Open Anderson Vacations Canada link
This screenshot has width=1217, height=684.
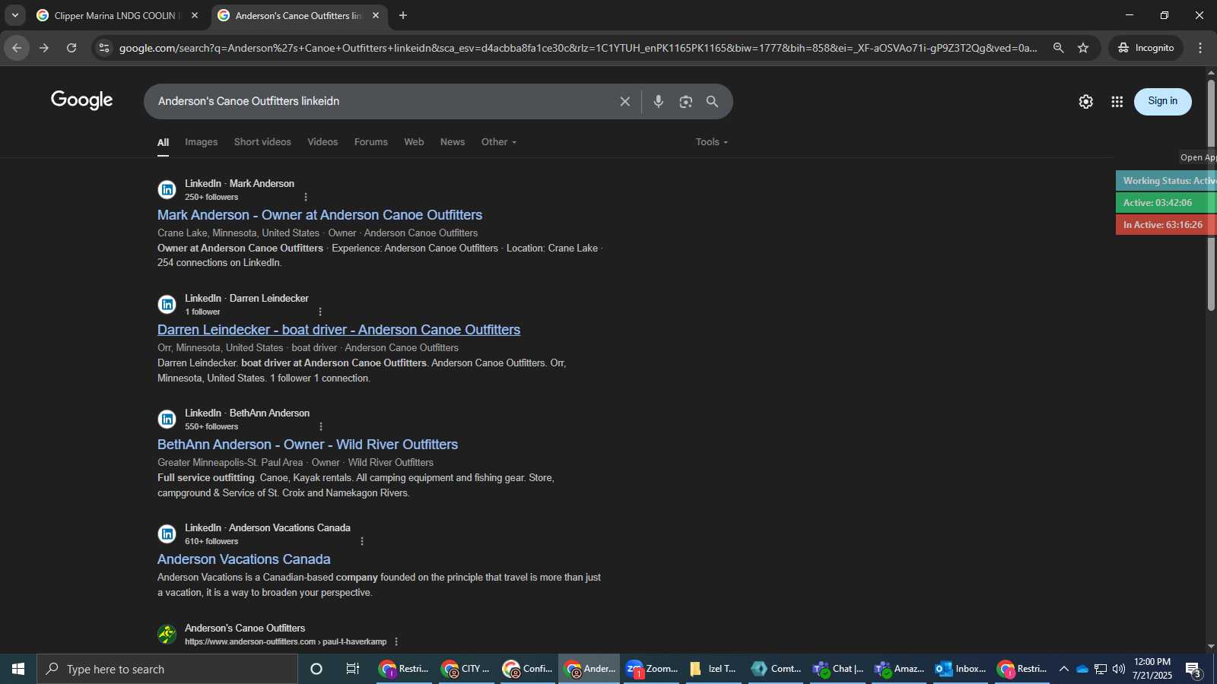click(243, 559)
